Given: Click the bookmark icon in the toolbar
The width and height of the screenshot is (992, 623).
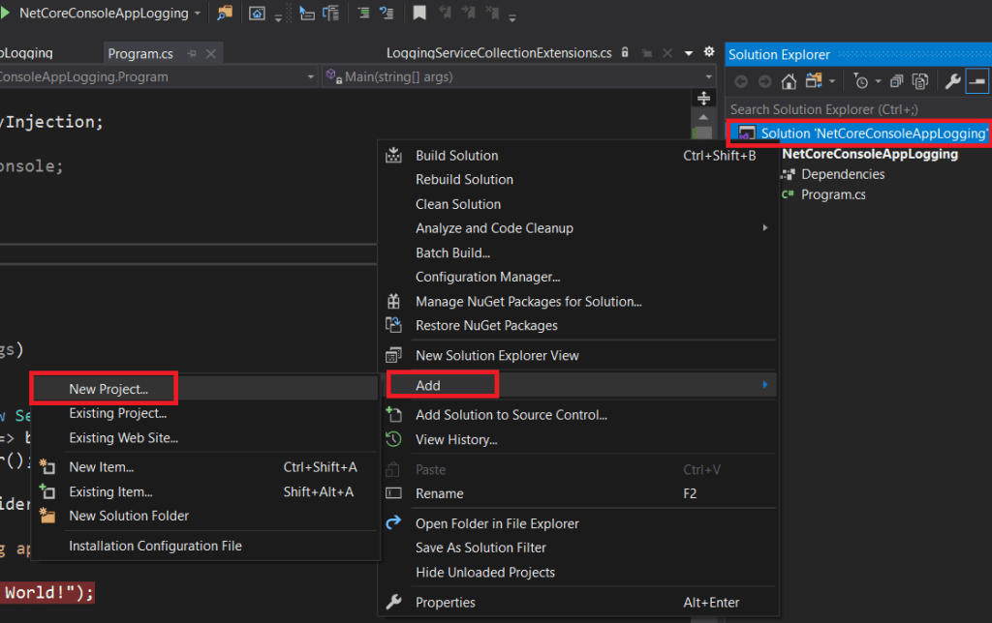Looking at the screenshot, I should 418,14.
